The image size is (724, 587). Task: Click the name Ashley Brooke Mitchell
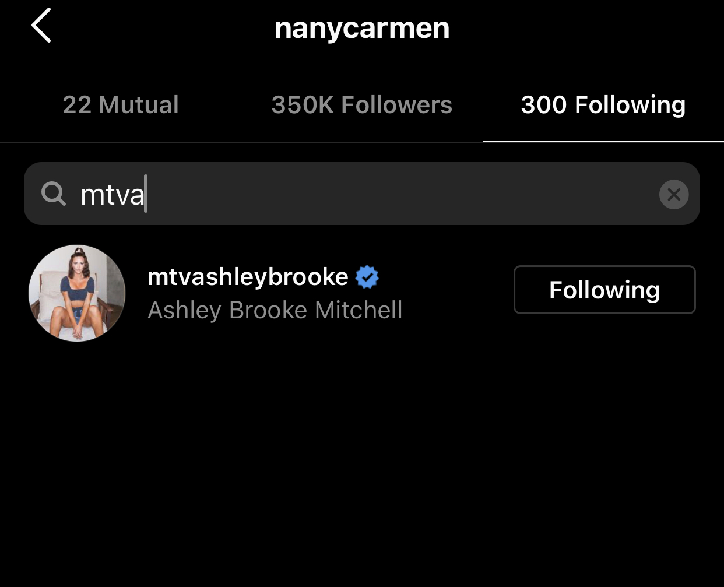click(x=275, y=310)
